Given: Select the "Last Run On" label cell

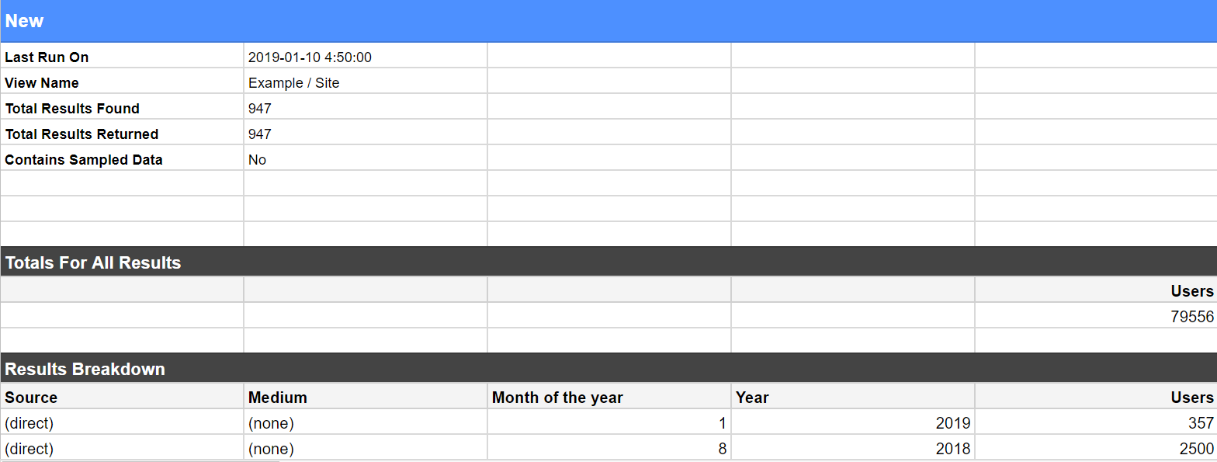Looking at the screenshot, I should click(x=47, y=57).
